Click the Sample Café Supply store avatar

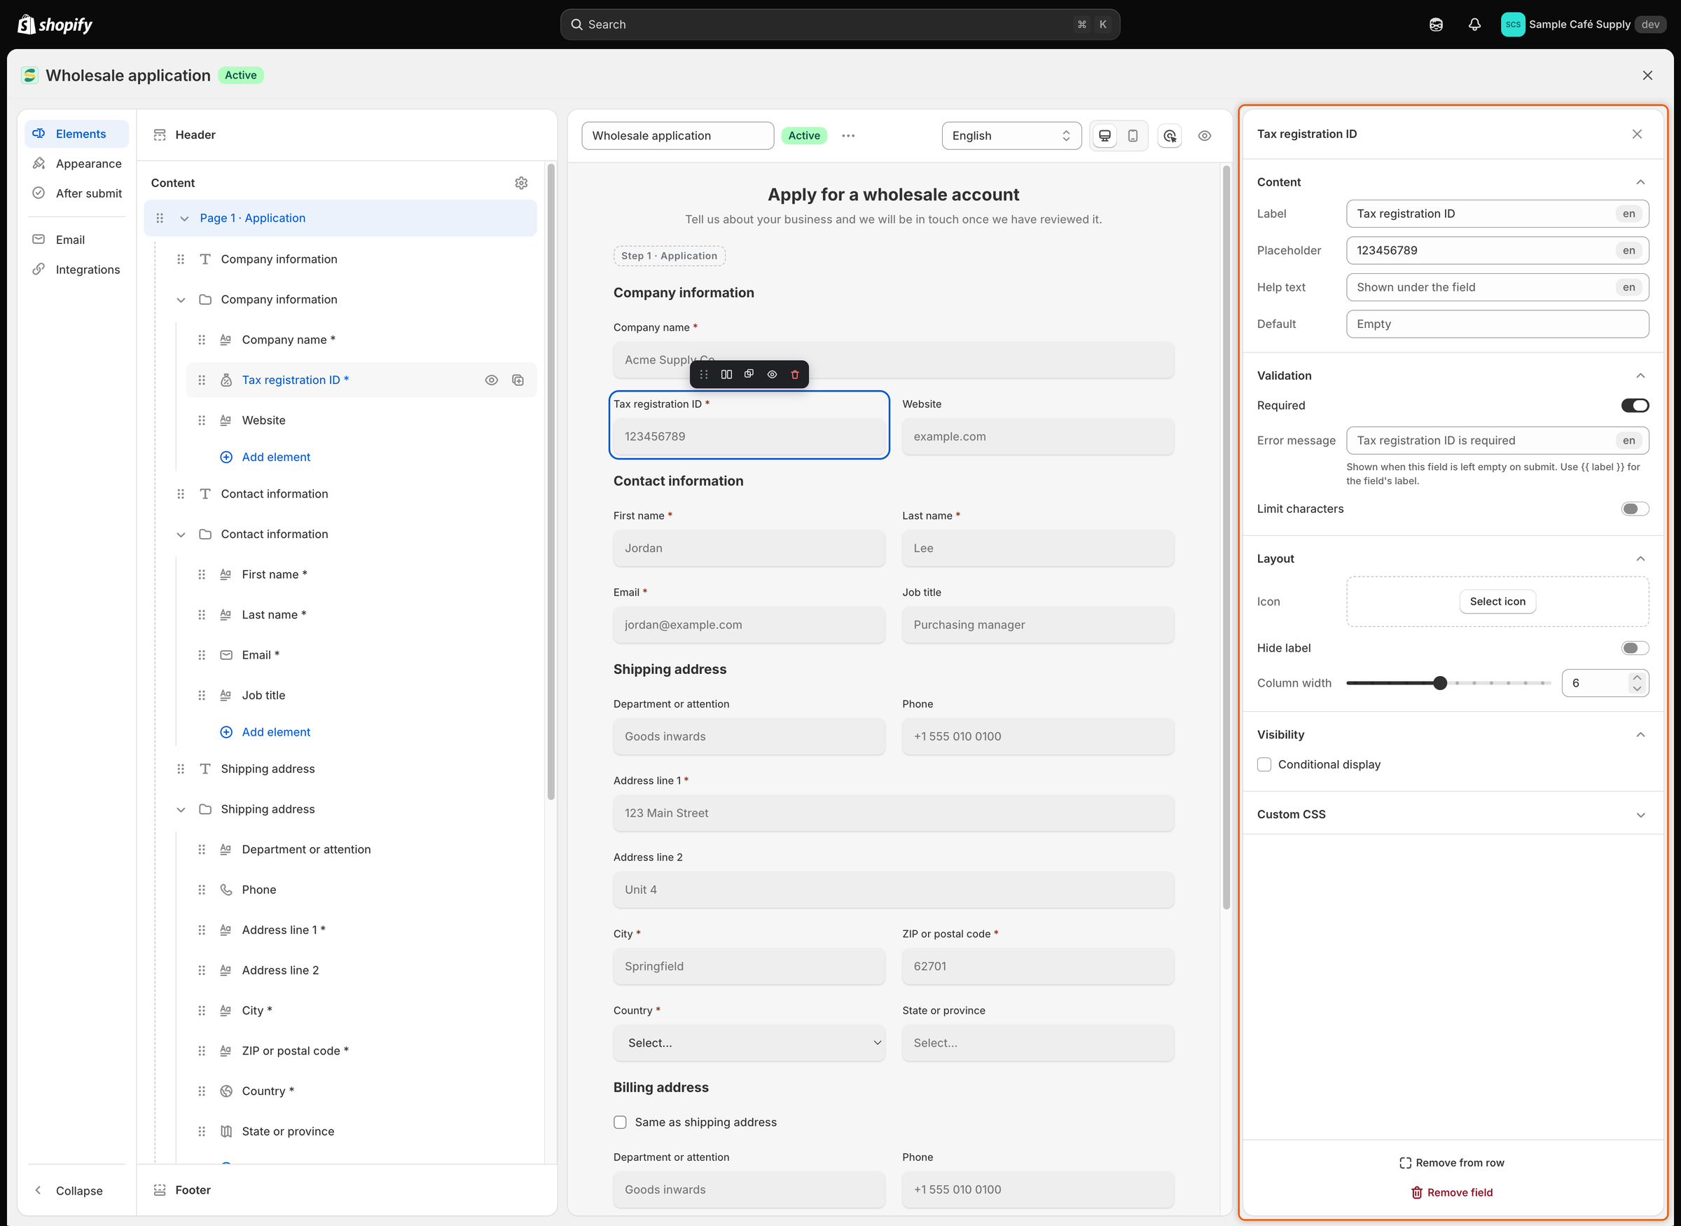pos(1513,25)
